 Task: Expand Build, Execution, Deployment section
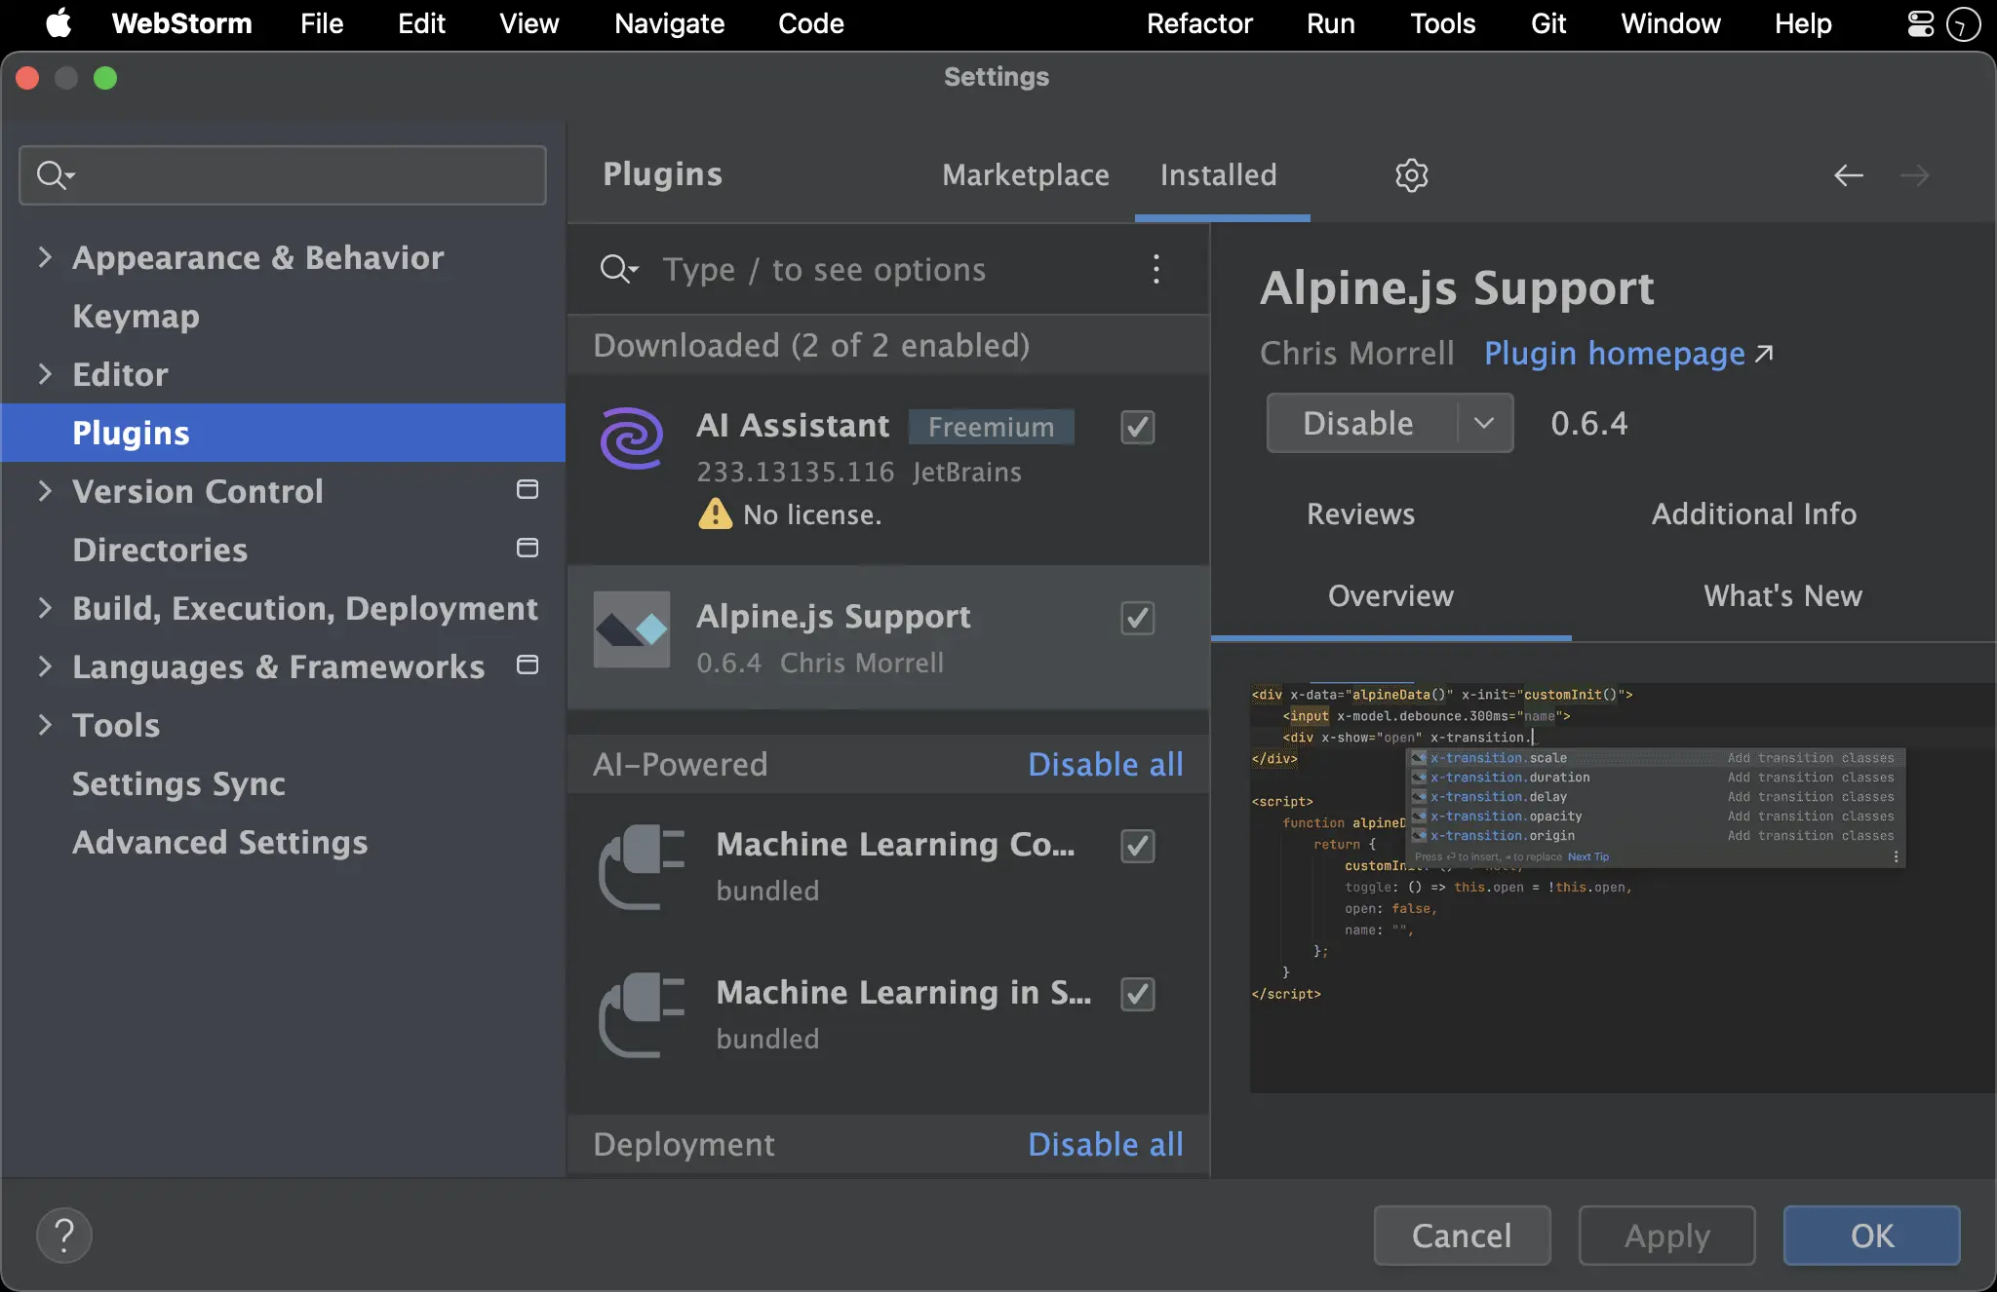coord(45,608)
